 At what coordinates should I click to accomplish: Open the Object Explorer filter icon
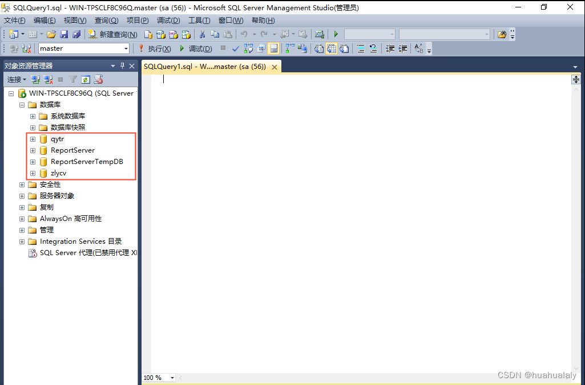click(72, 79)
